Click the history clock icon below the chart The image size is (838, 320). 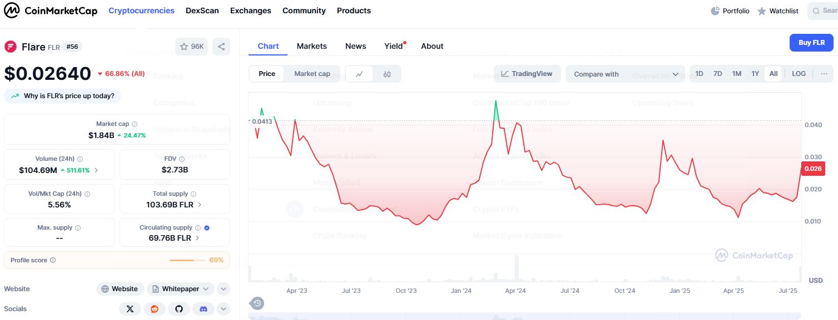coord(257,303)
